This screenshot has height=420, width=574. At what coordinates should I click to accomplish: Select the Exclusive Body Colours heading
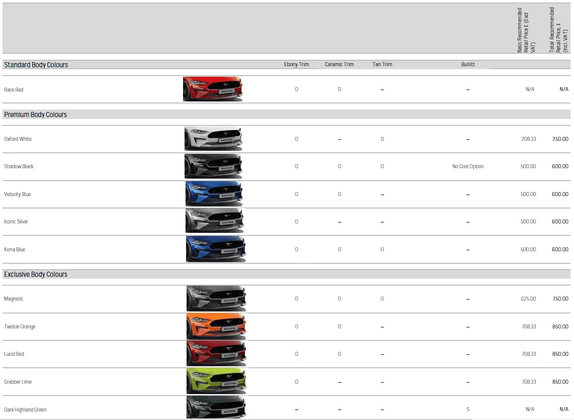click(35, 274)
